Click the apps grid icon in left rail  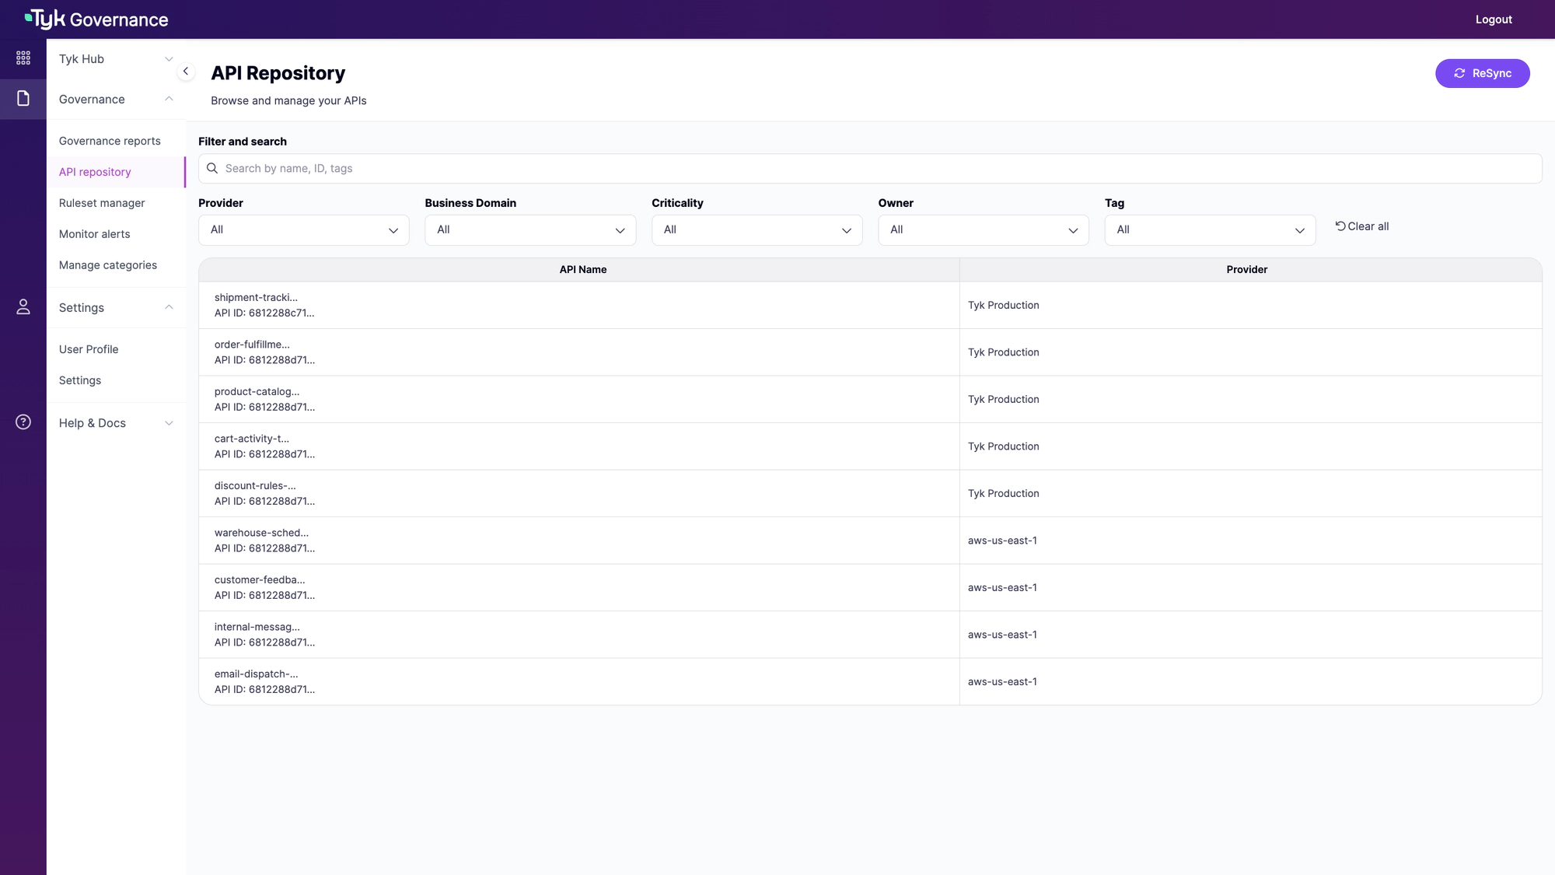point(23,58)
